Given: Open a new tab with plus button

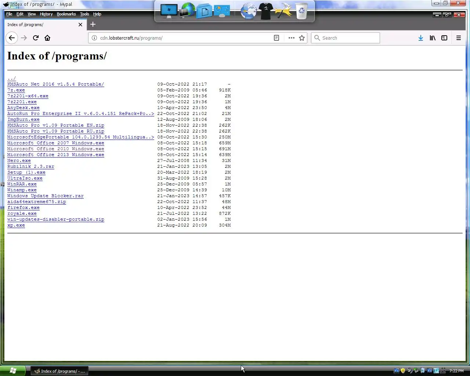Looking at the screenshot, I should click(93, 24).
